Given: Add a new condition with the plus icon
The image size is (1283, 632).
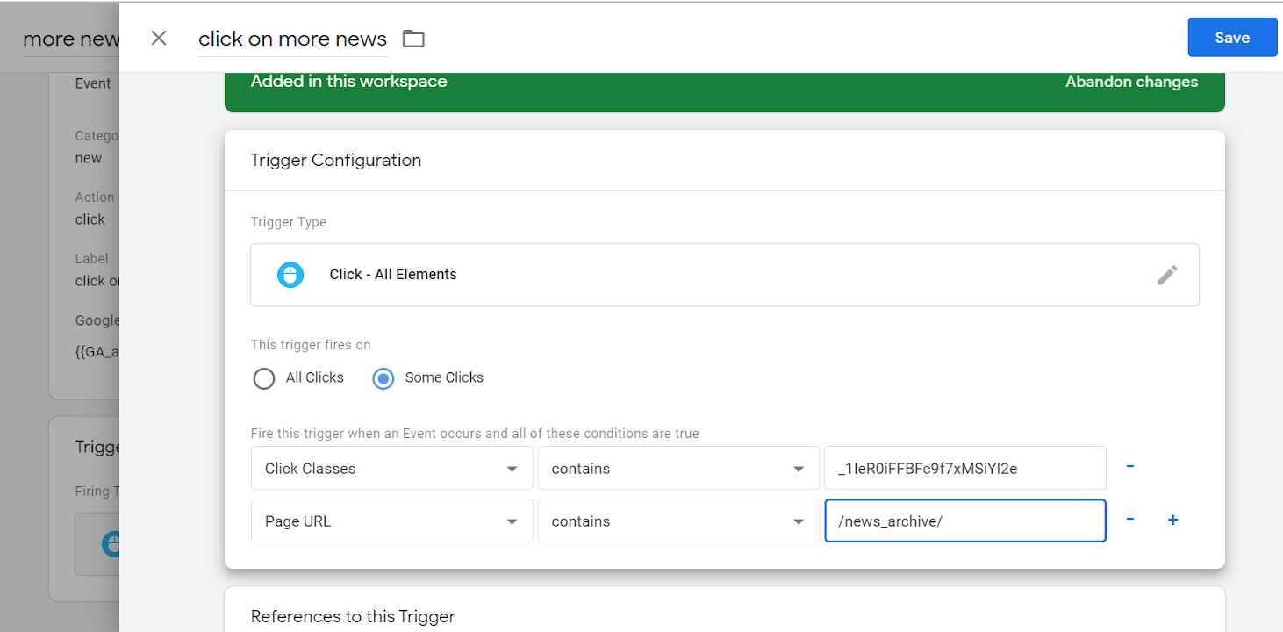Looking at the screenshot, I should point(1172,520).
